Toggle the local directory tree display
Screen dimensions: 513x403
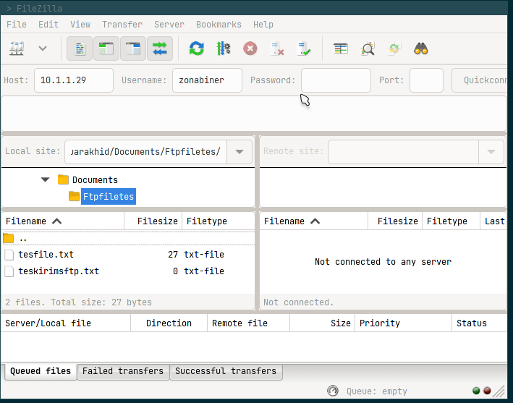coord(106,48)
